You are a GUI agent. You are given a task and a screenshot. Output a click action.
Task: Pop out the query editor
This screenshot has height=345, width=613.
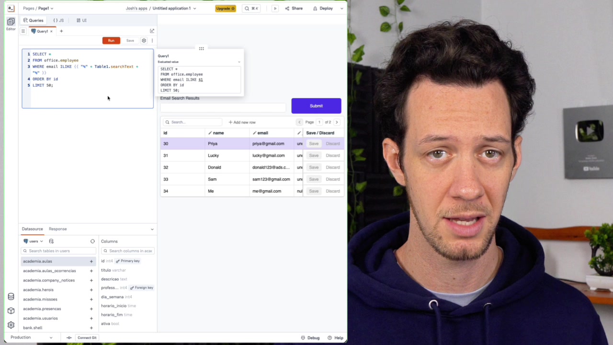152,30
